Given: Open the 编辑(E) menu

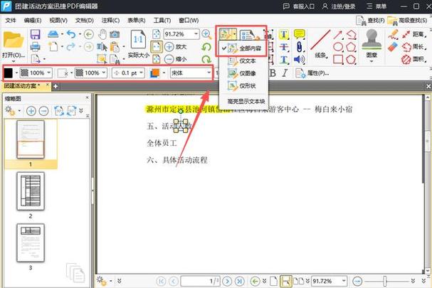Looking at the screenshot, I should tap(33, 20).
